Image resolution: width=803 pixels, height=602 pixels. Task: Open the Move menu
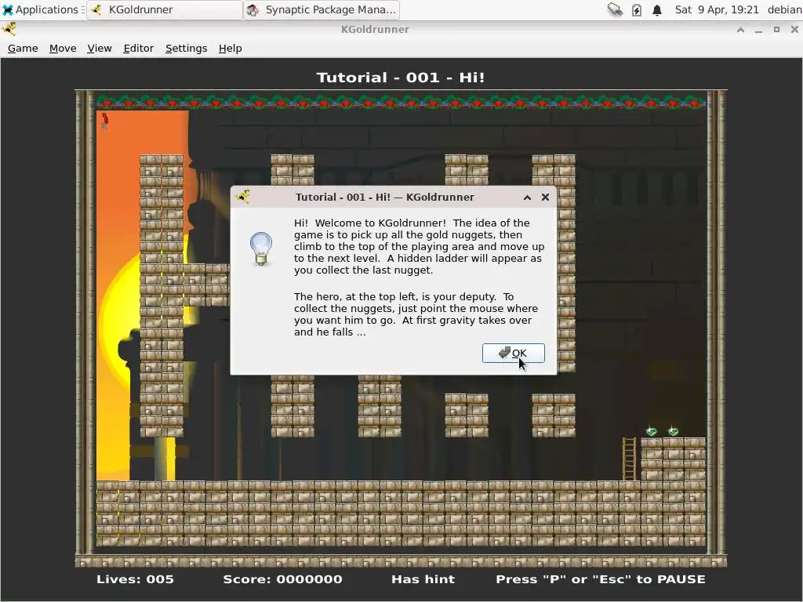pyautogui.click(x=63, y=48)
